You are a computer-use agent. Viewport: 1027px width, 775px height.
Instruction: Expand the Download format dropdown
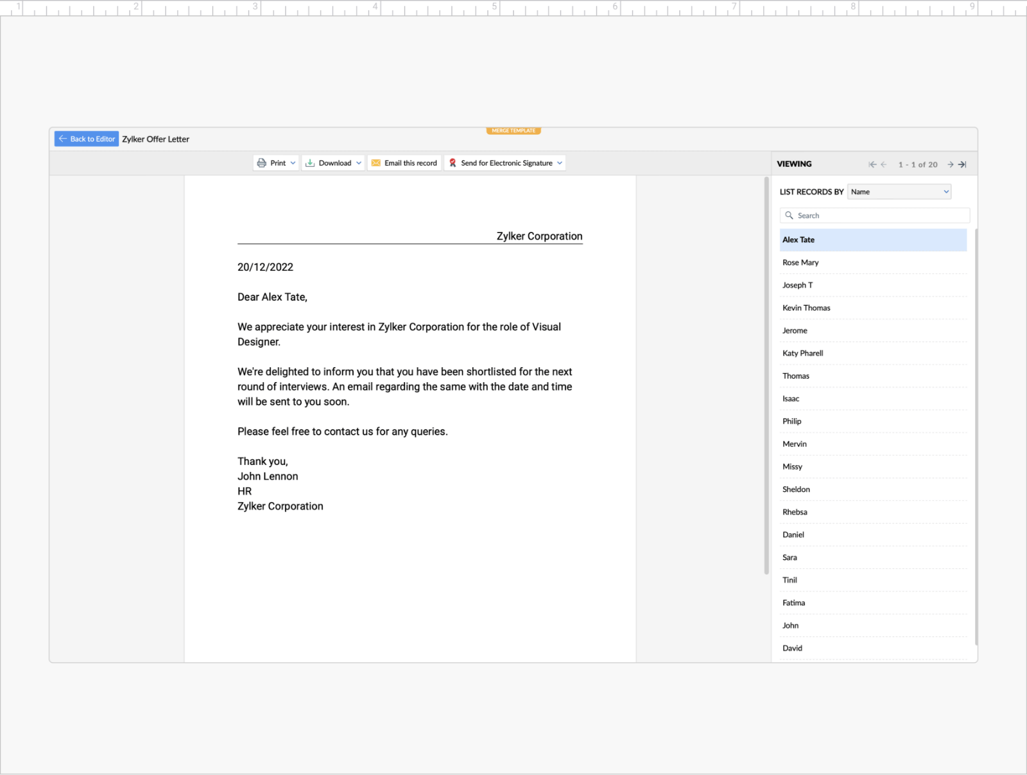click(x=358, y=162)
